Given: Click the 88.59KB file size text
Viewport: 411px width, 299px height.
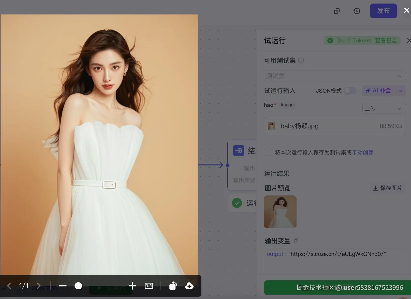Looking at the screenshot, I should click(391, 126).
